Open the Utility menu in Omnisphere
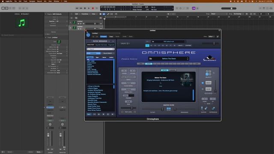Image resolution: width=274 pixels, height=154 pixels. point(125,44)
